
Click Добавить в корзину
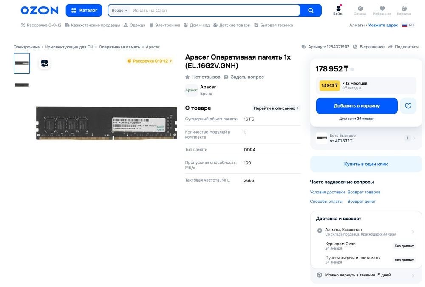[357, 106]
